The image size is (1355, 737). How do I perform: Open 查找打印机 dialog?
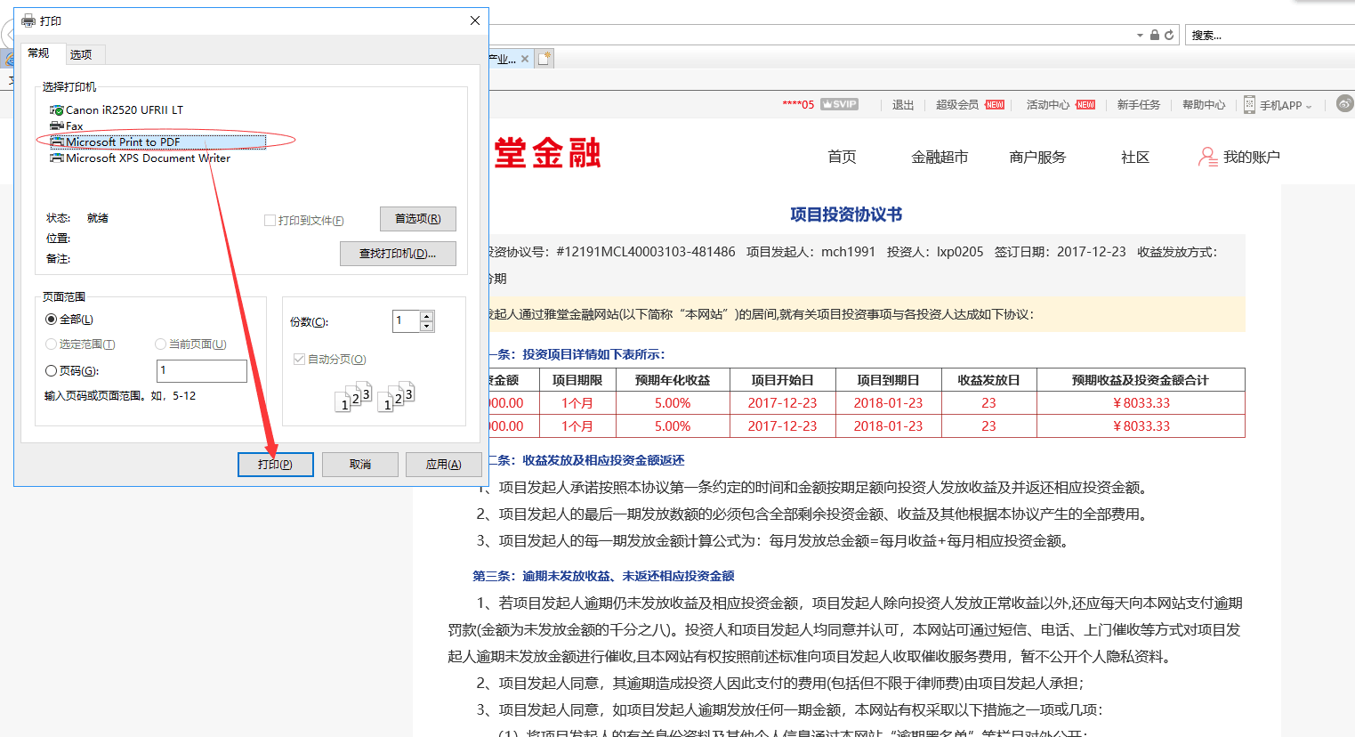pos(398,254)
